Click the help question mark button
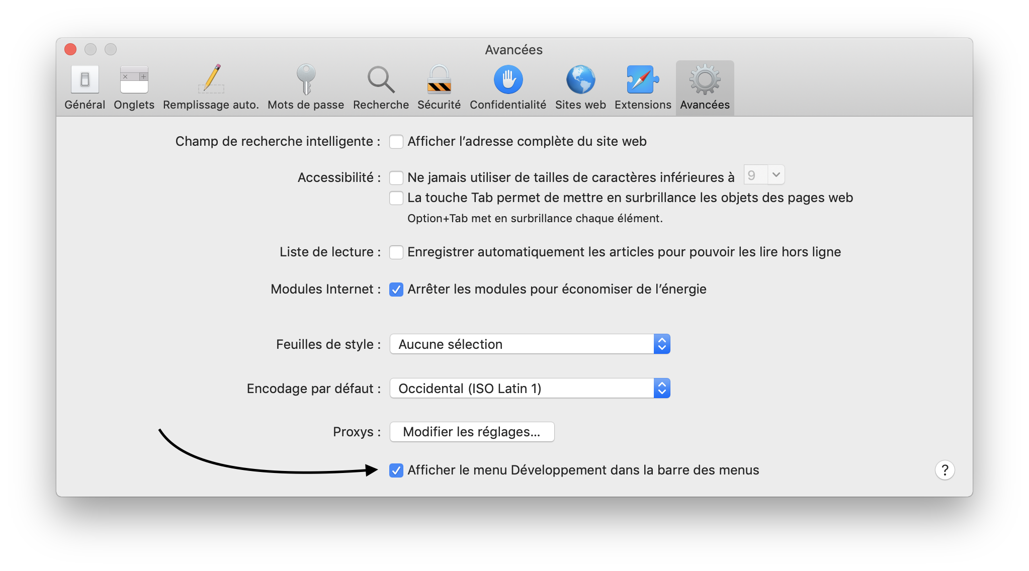 [945, 470]
